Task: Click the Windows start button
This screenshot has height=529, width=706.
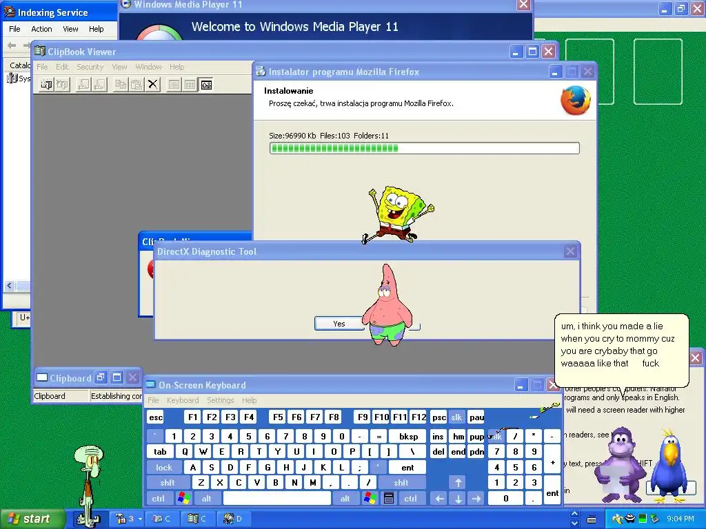Action: point(32,519)
